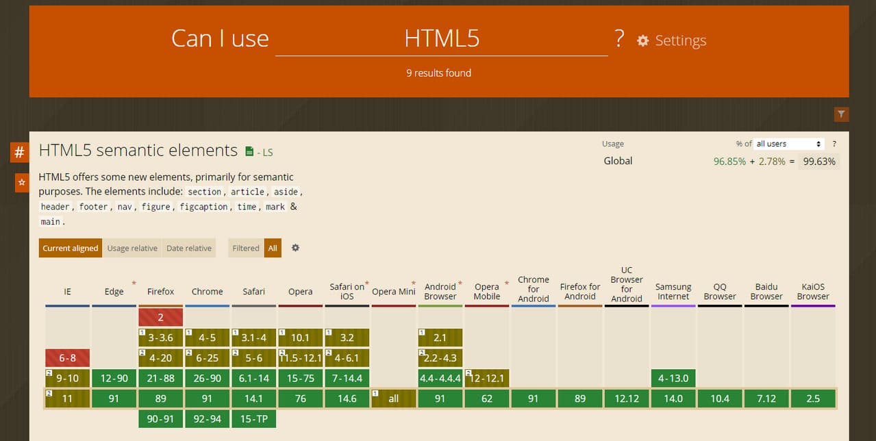Star the HTML5 semantic elements feature
The image size is (876, 441).
click(22, 183)
